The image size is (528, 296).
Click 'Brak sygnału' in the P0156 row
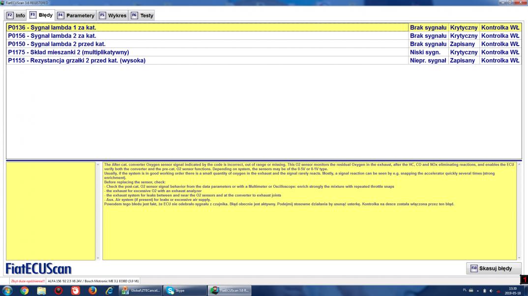[428, 36]
